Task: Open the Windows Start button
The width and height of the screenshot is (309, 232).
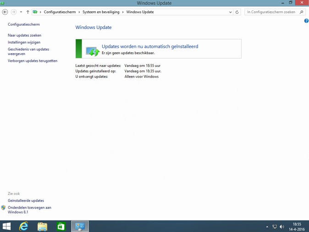Action: click(x=6, y=226)
